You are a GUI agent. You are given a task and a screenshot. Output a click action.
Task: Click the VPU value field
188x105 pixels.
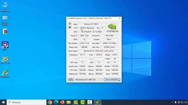coord(115,62)
